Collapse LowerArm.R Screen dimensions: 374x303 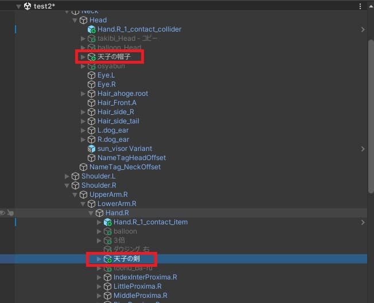(x=83, y=204)
